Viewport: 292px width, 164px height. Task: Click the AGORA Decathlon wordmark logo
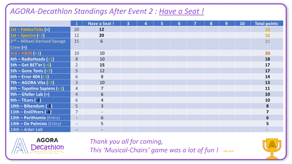[48, 146]
